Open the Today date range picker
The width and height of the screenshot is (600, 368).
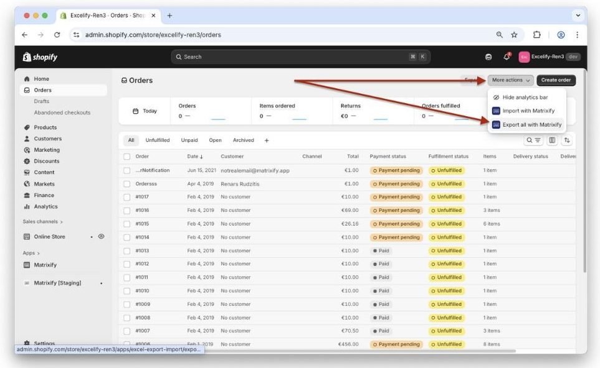(x=145, y=111)
